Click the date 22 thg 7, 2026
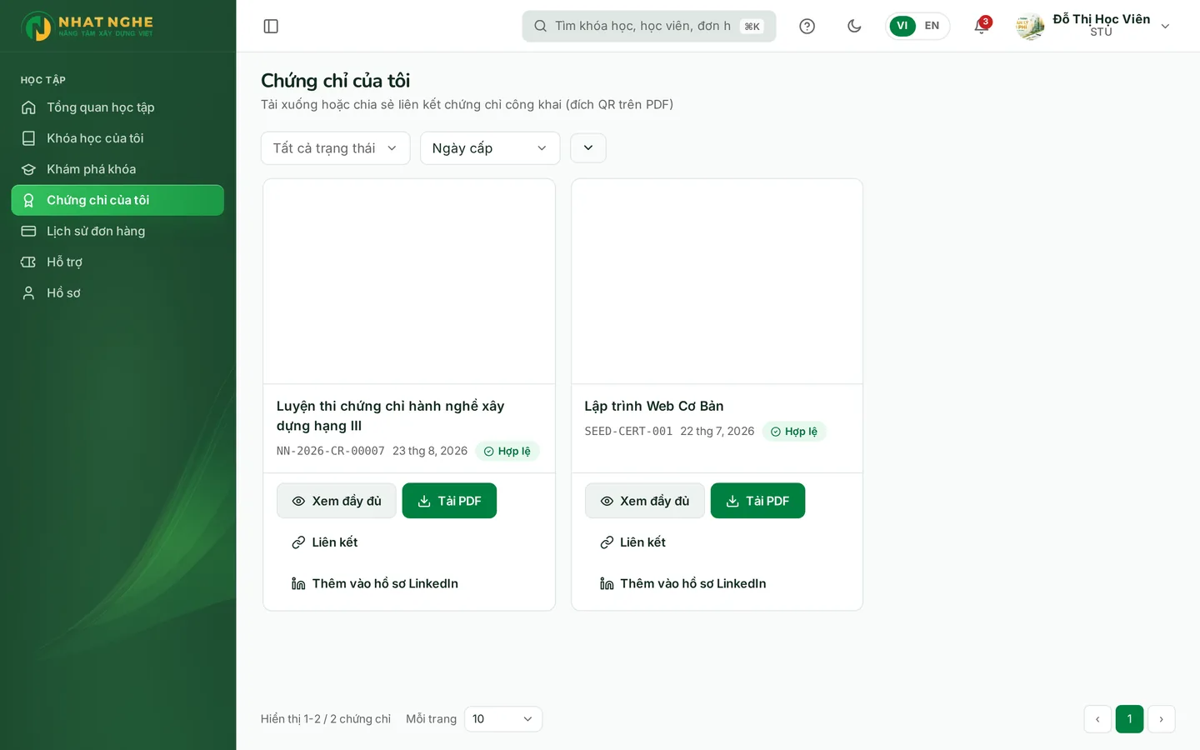This screenshot has width=1200, height=750. (717, 432)
